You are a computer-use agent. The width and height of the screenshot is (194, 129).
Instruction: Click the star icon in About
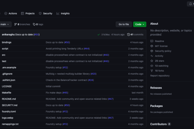(x=152, y=61)
